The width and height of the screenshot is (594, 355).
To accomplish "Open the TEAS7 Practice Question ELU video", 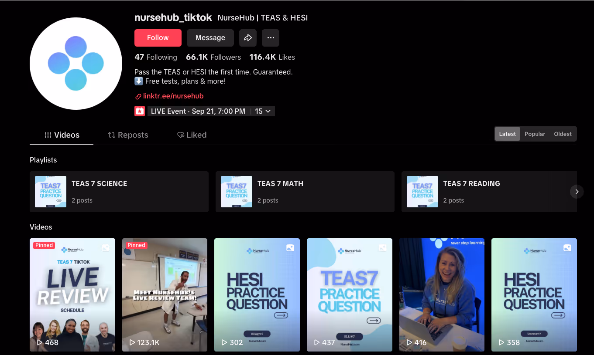I will (x=350, y=295).
